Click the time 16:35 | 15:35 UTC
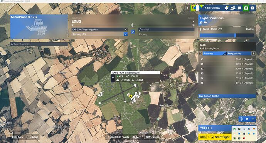Viewport: 266px width, 143px height. coord(212,29)
